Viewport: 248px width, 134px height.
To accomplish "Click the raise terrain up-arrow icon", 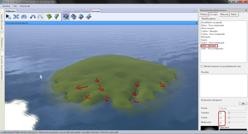I will click(81, 17).
